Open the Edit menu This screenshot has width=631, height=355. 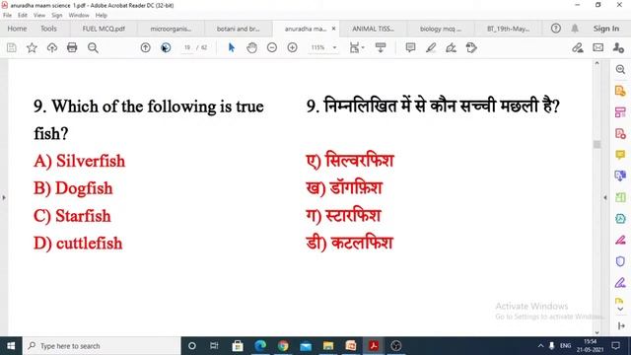click(x=22, y=16)
